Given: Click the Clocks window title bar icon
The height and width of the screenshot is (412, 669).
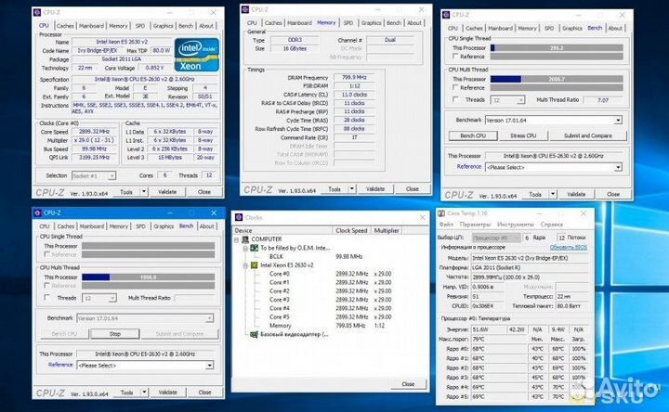Looking at the screenshot, I should [239, 217].
